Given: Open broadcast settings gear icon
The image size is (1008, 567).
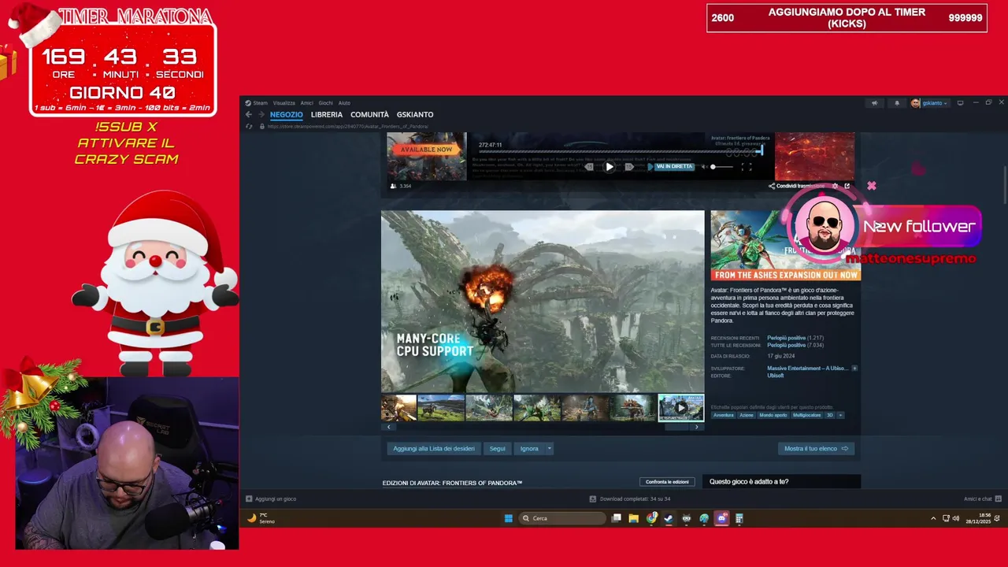Looking at the screenshot, I should 835,186.
